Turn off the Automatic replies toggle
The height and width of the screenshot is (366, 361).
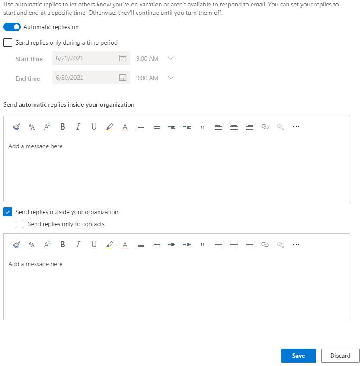pyautogui.click(x=12, y=27)
